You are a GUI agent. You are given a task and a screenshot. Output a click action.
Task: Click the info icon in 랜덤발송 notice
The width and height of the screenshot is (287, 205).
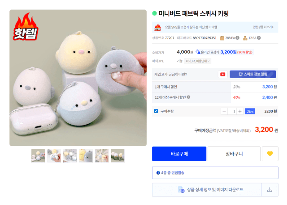158,173
